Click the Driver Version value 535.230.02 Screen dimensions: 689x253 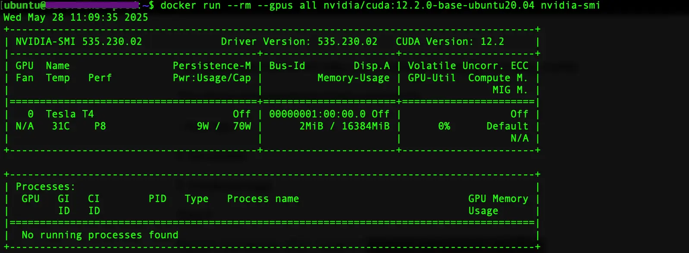[347, 42]
